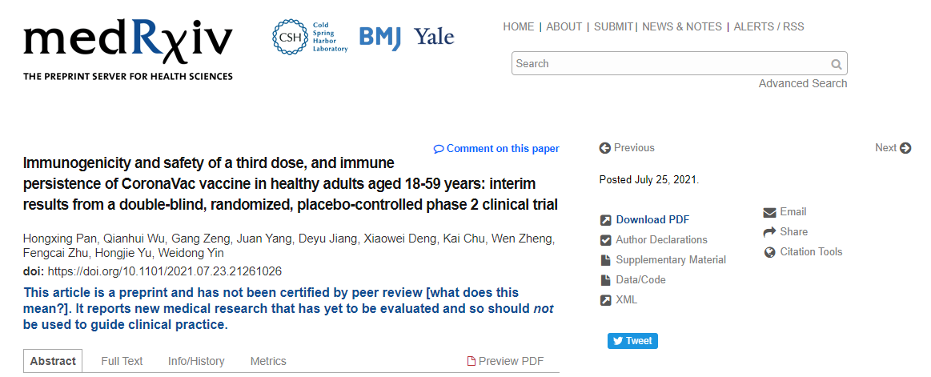Screen dimensions: 931x377
Task: Switch to the Full Text tab
Action: 122,362
